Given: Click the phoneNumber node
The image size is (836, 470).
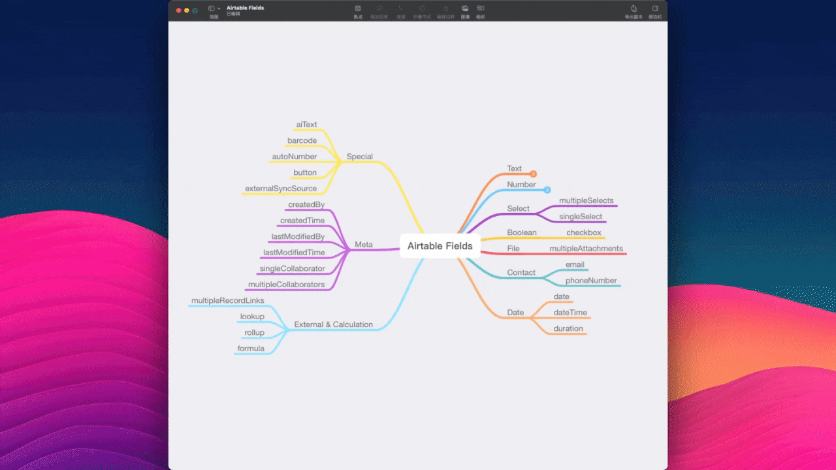Looking at the screenshot, I should 591,281.
